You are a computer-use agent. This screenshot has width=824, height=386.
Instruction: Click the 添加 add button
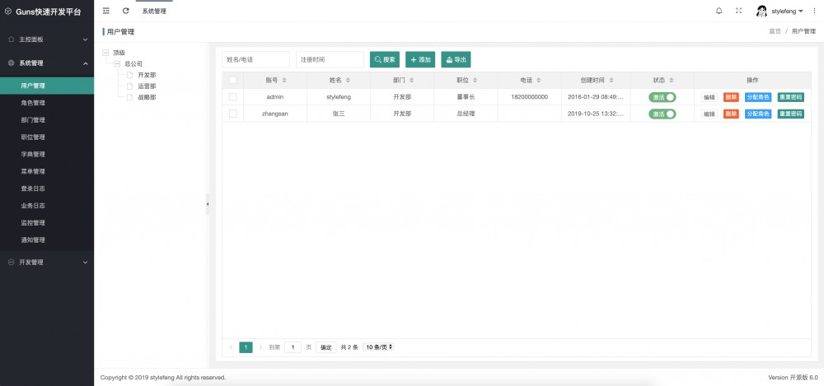point(420,59)
